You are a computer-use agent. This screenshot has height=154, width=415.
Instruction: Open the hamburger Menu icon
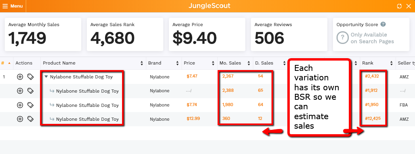point(5,6)
